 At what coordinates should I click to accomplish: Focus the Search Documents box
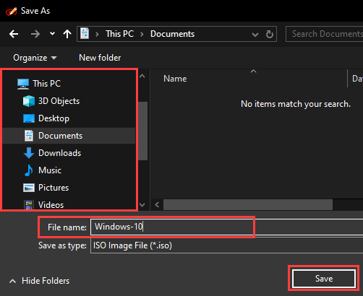pos(324,34)
